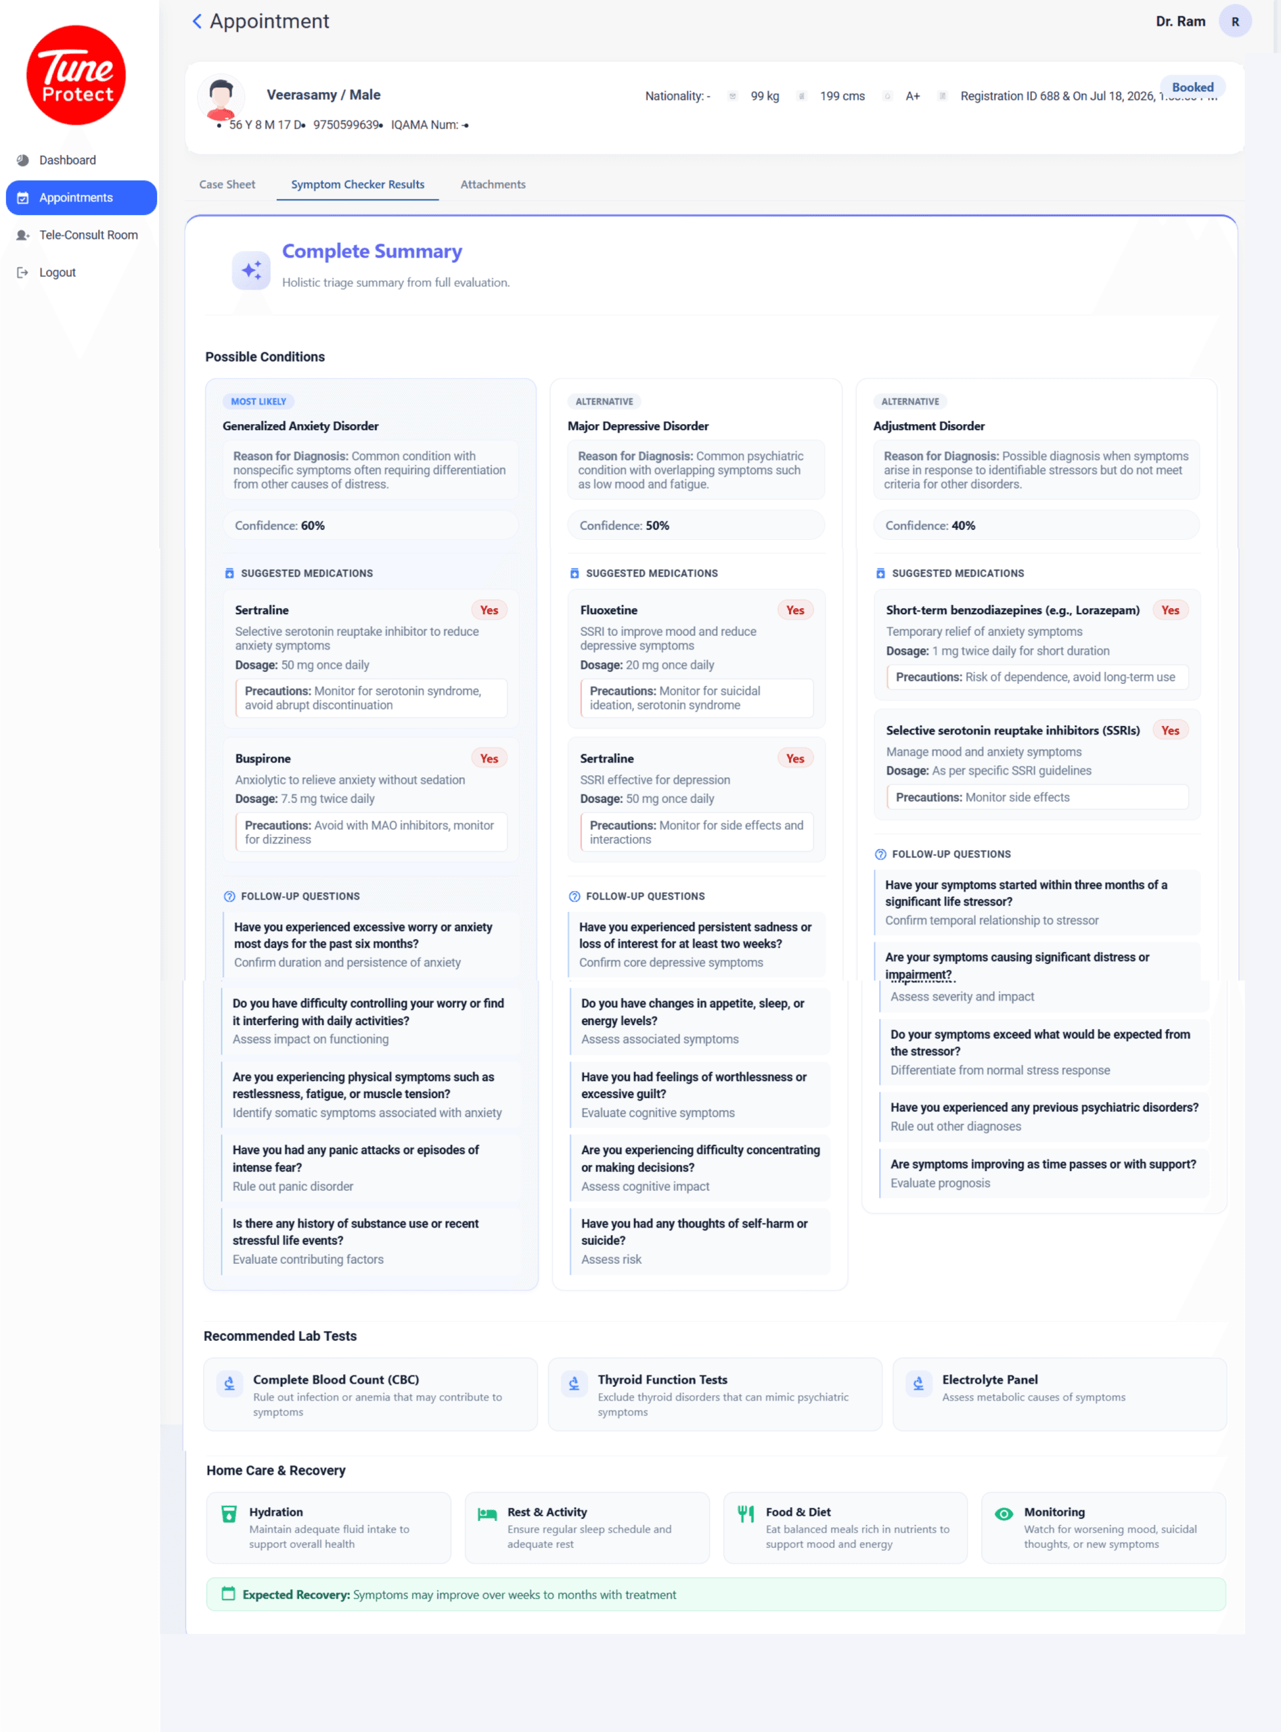This screenshot has width=1281, height=1732.
Task: Click the Dr. Ram profile name
Action: (1180, 22)
